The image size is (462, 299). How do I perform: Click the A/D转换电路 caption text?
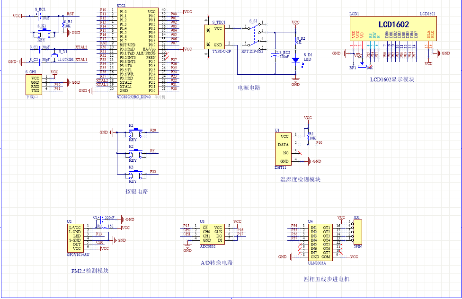click(x=217, y=263)
